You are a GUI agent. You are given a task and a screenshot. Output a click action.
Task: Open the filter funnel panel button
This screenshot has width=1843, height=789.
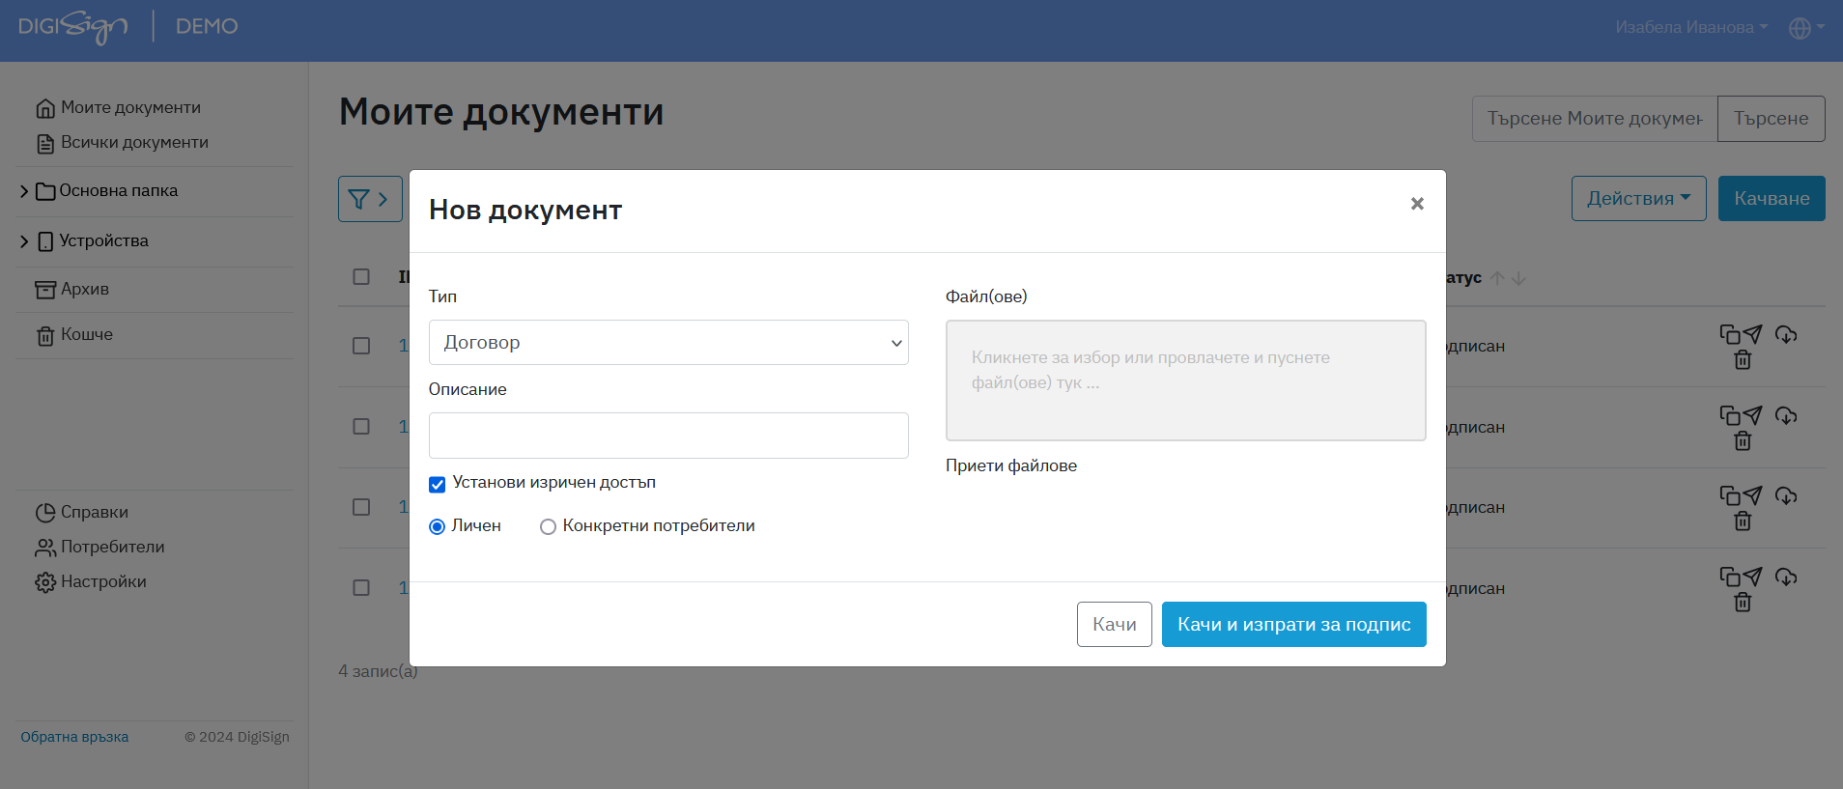(370, 199)
